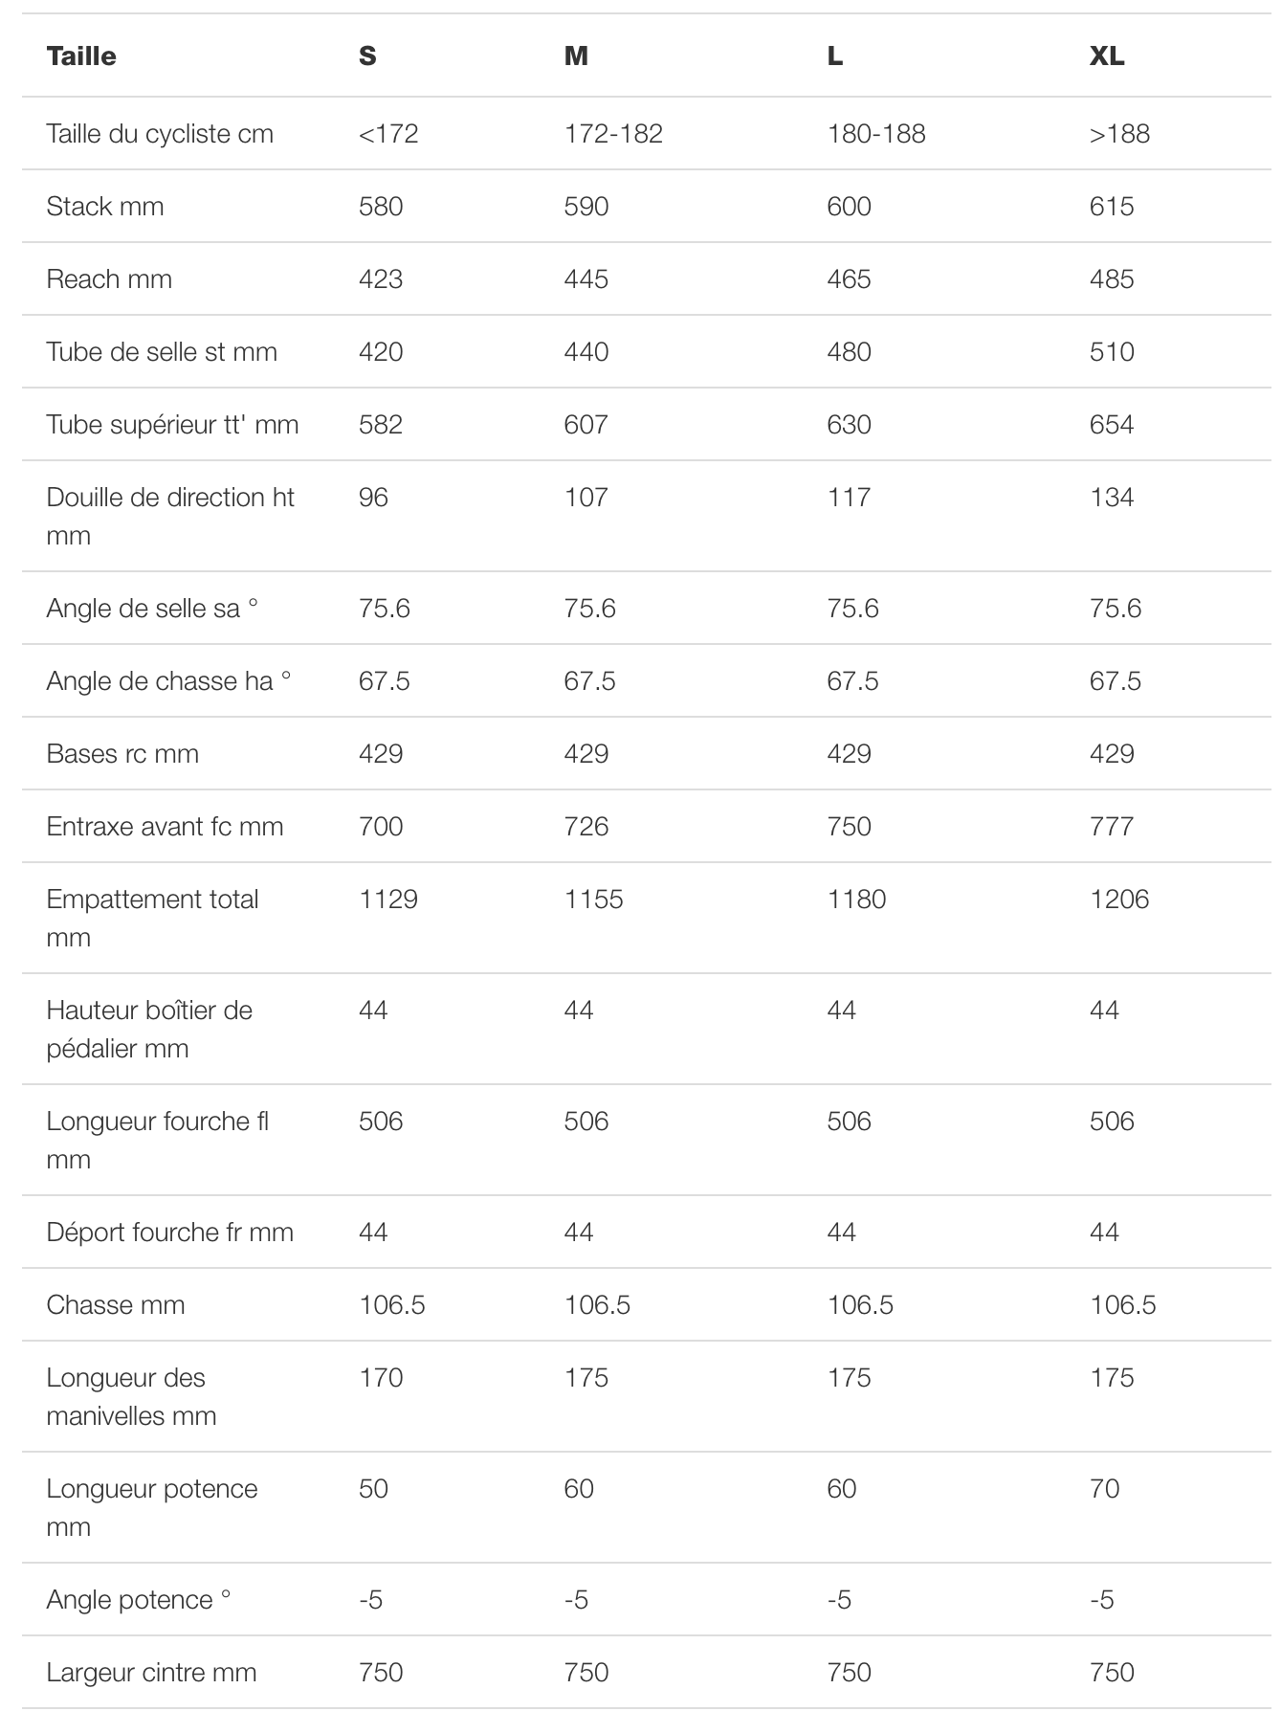Click the 'Tube de selle st mm' label
This screenshot has height=1711, width=1282.
(x=162, y=352)
